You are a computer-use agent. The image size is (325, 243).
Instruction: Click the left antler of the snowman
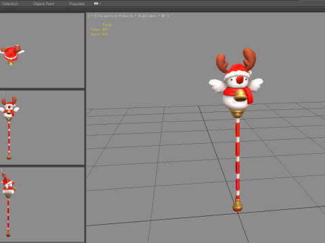[x=221, y=62]
